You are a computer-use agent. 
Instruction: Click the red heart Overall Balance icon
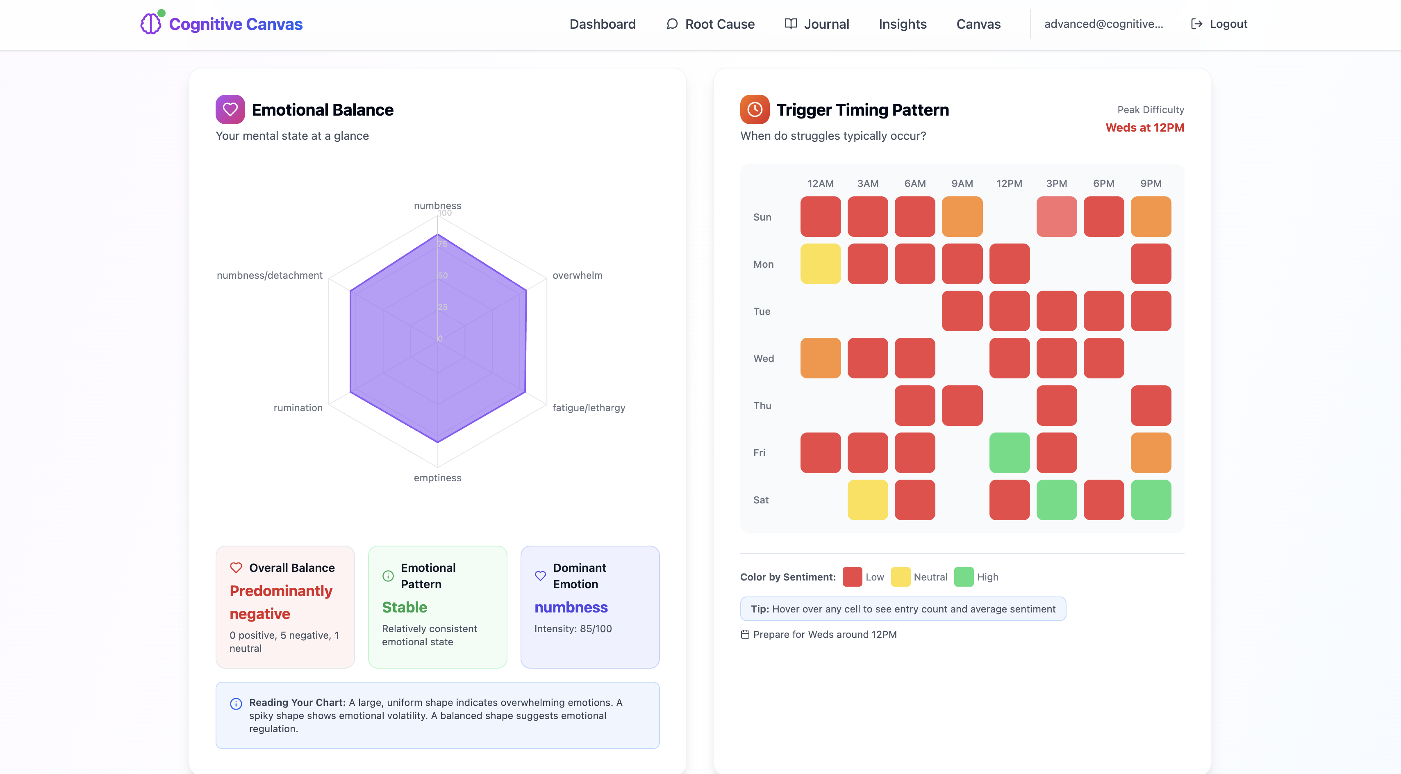236,567
